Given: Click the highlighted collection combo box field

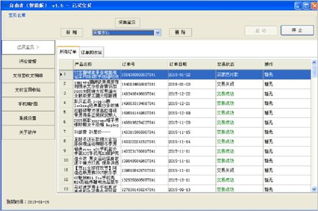Looking at the screenshot, I should (123, 32).
